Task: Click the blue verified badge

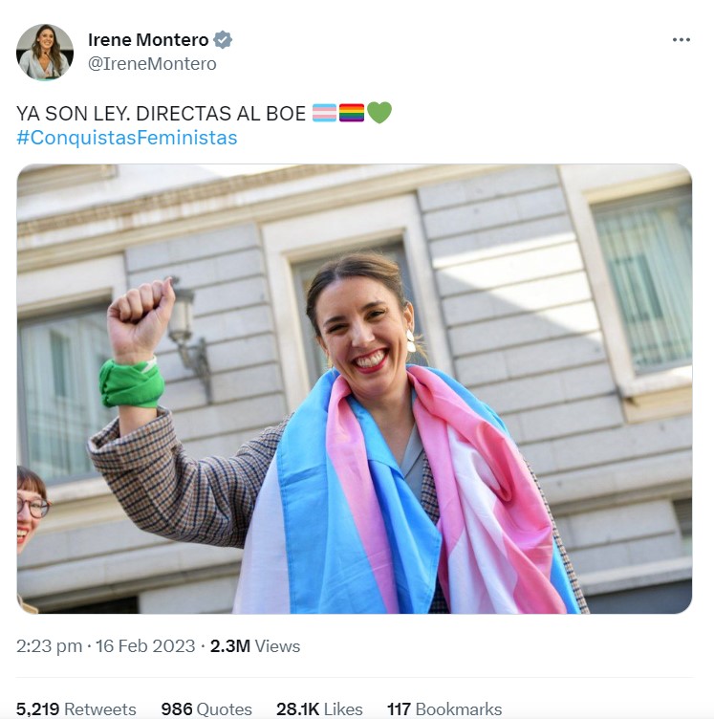Action: point(223,40)
